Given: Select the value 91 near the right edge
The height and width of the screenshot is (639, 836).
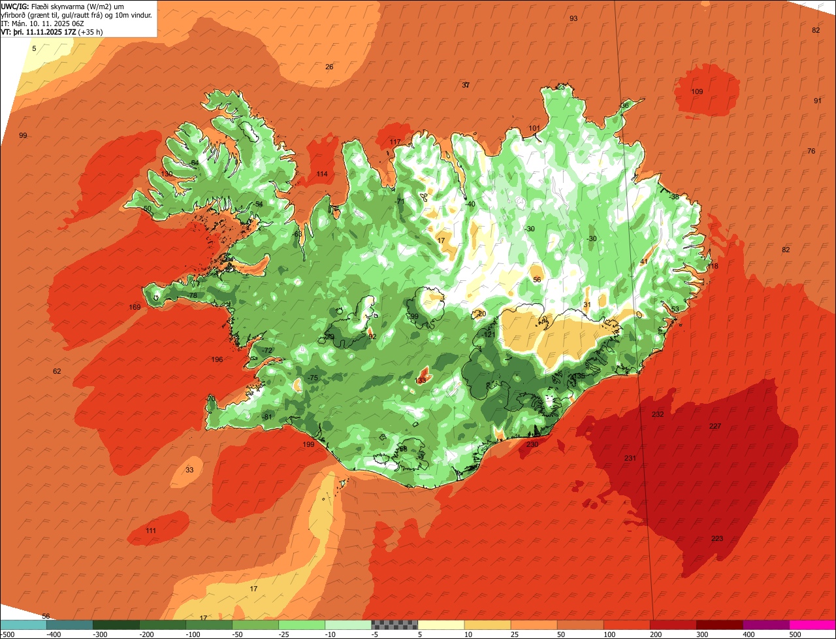Looking at the screenshot, I should 818,101.
